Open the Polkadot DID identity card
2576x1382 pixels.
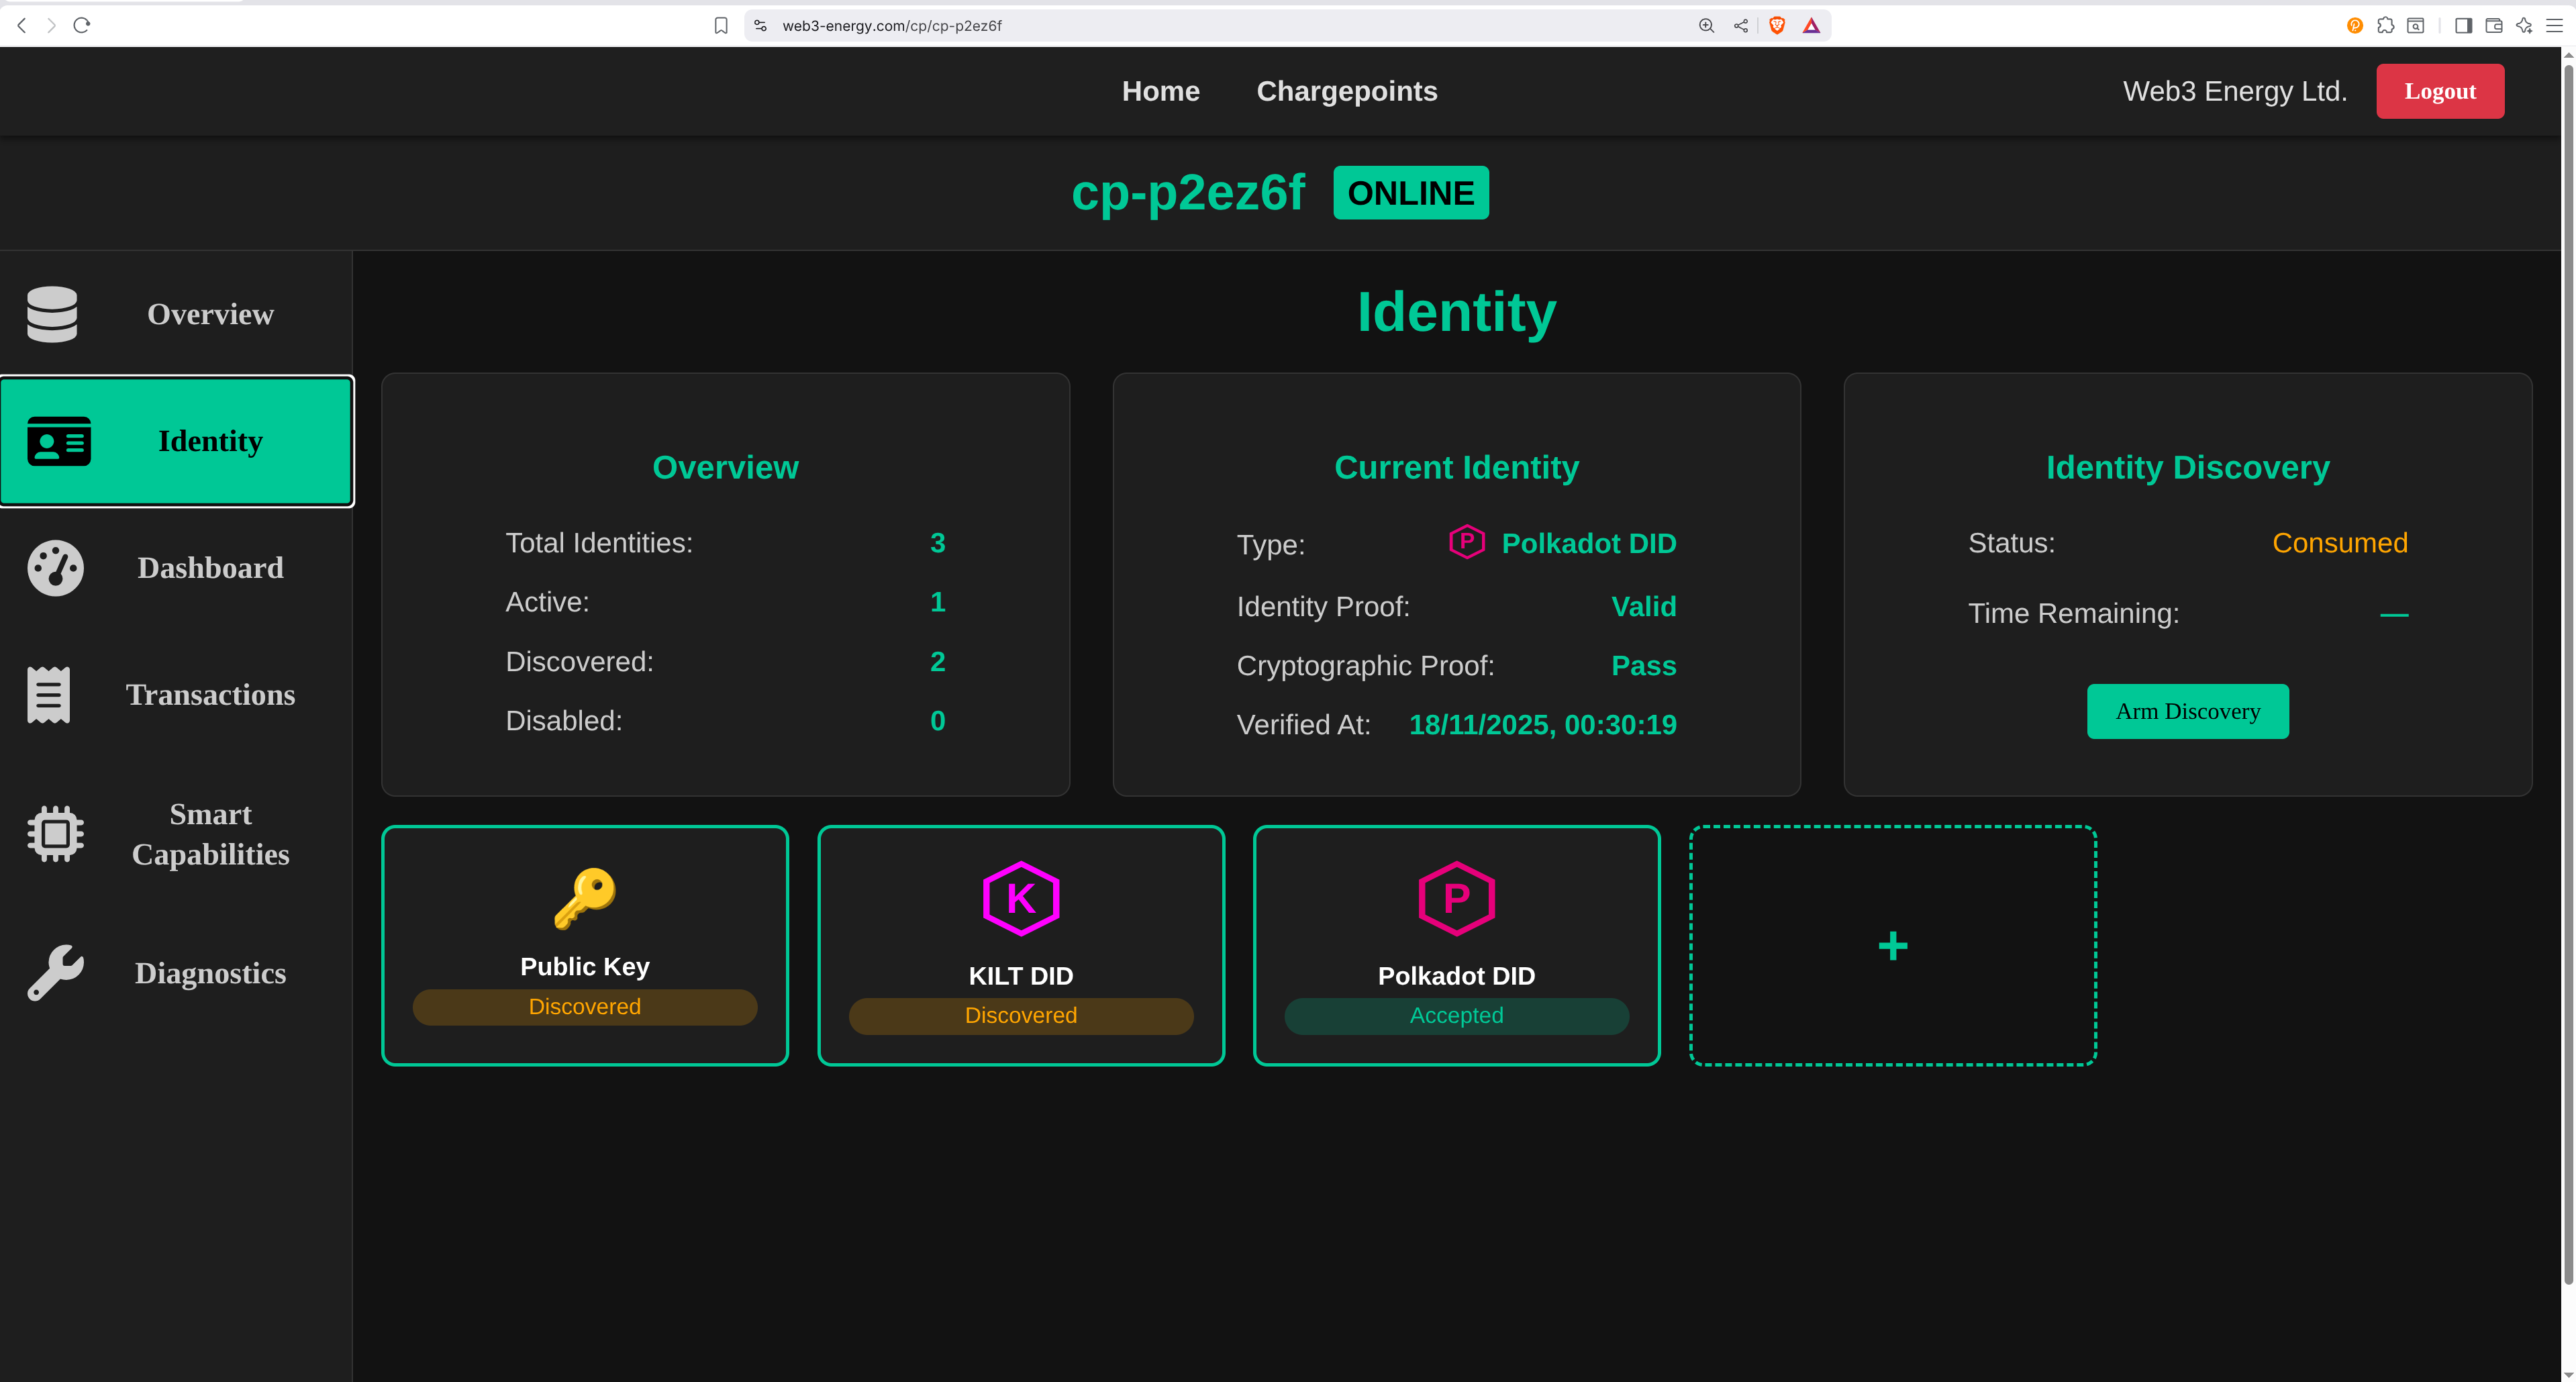pos(1456,946)
